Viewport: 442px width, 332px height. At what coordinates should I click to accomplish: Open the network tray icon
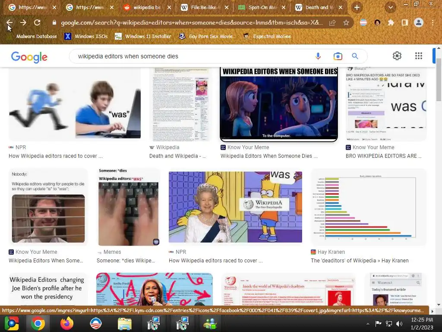click(x=389, y=324)
